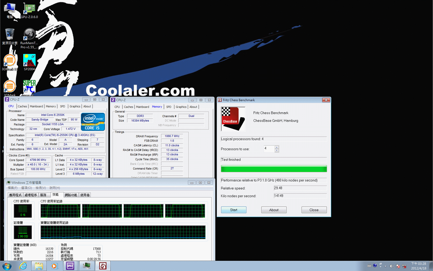
Task: Select the 應用程式 tab in Task Manager
Action: (15, 195)
